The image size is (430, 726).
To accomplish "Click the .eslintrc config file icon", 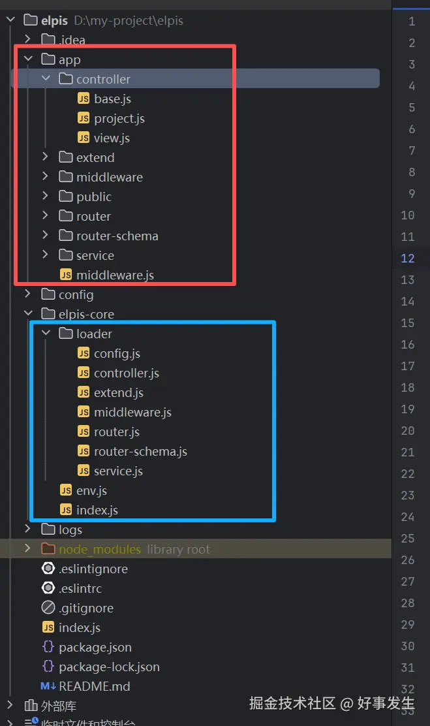I will (48, 588).
